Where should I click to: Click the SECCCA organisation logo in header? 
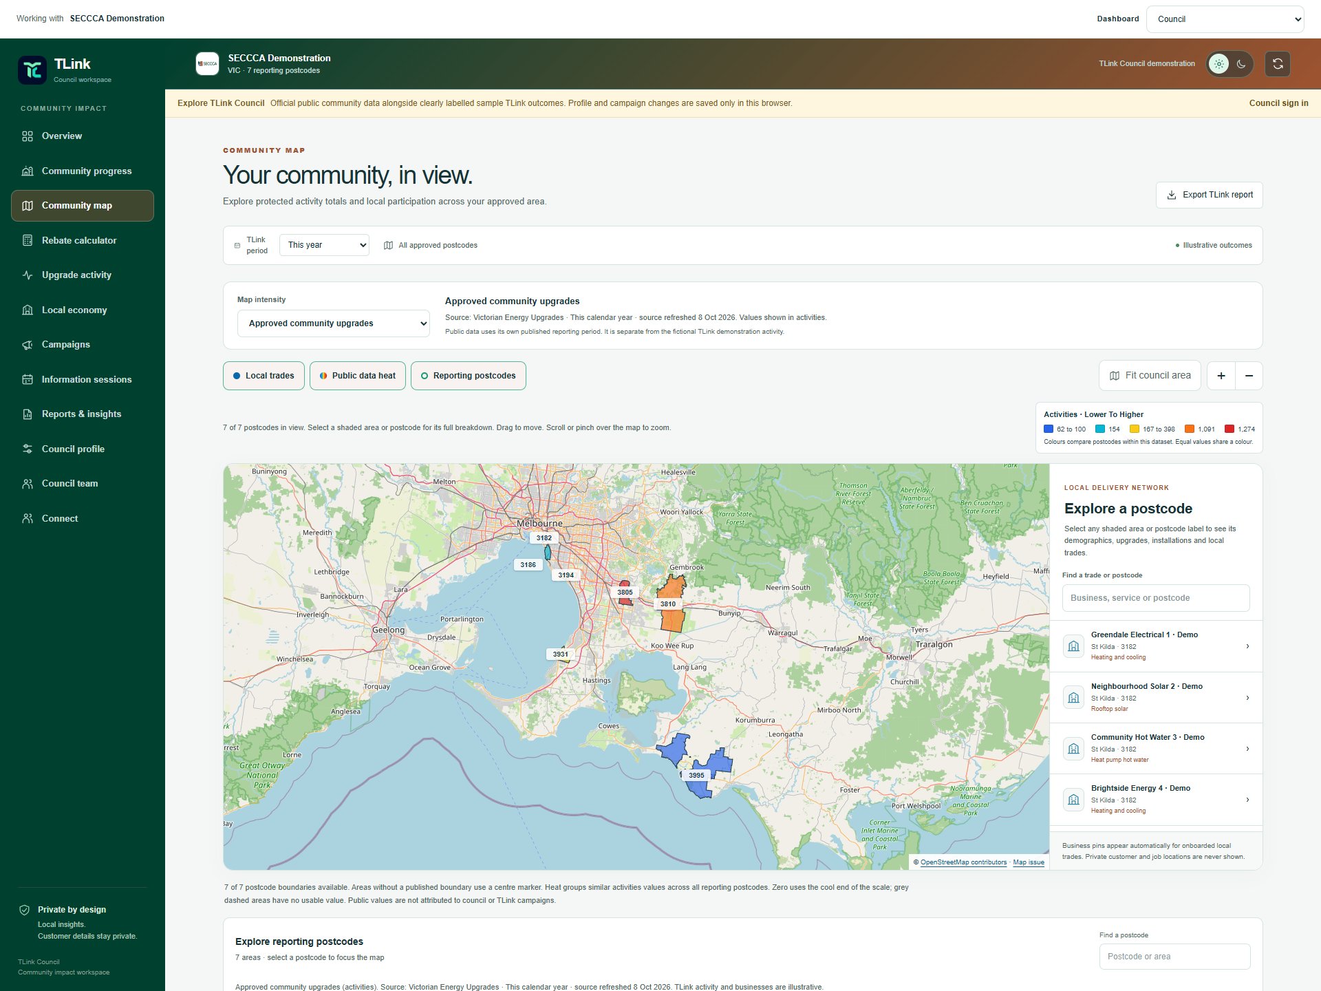[207, 63]
